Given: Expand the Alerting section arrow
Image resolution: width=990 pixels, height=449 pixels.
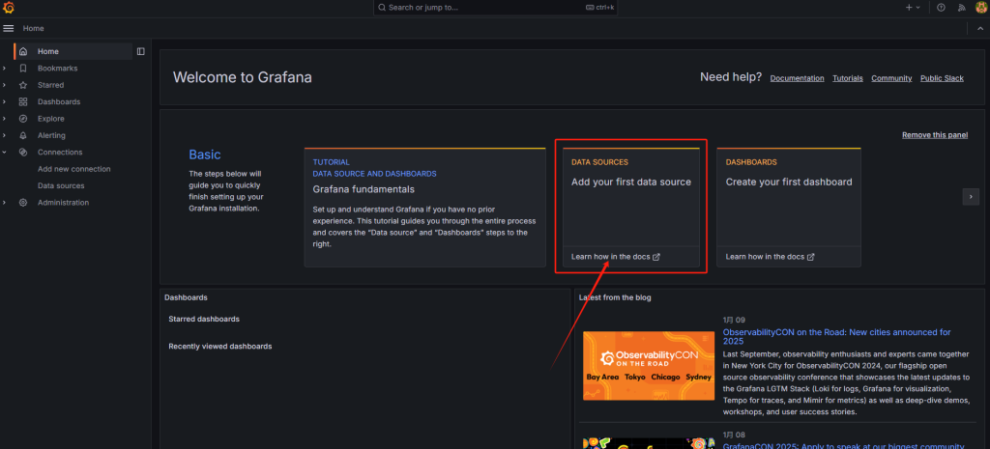Looking at the screenshot, I should coord(5,135).
